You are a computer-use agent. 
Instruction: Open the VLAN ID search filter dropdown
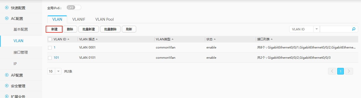316,29
